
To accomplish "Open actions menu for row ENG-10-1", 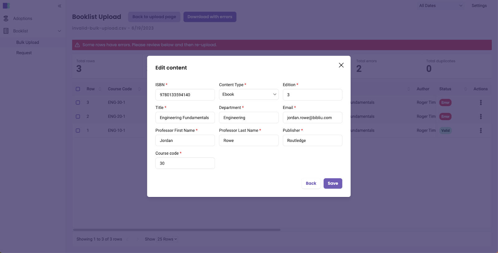I will (x=481, y=131).
